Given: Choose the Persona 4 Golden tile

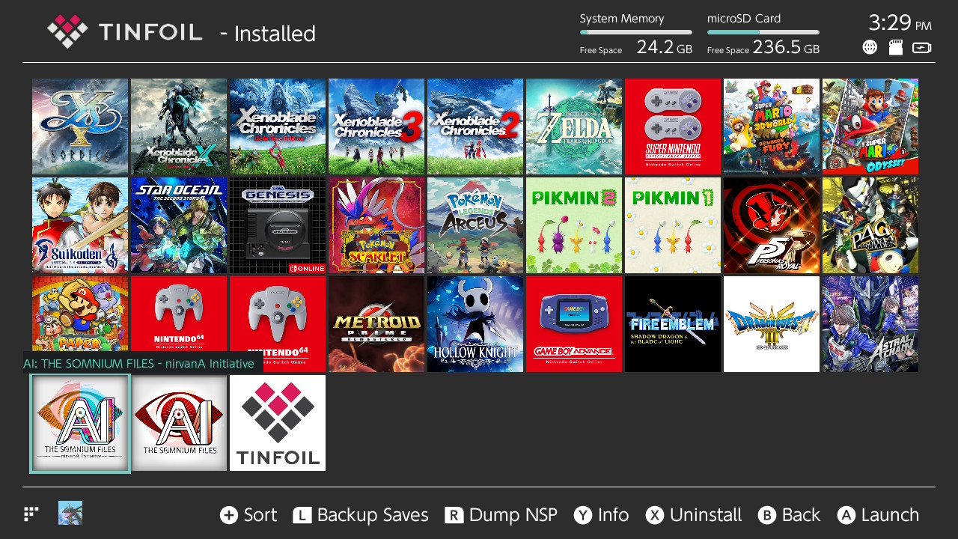Looking at the screenshot, I should [x=870, y=225].
